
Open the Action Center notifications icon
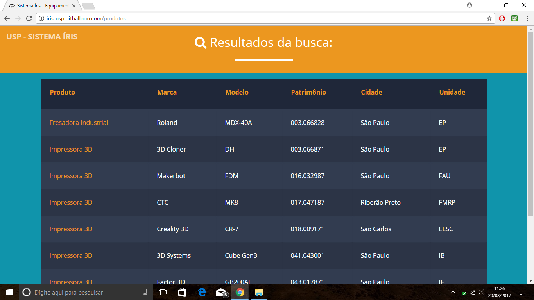pyautogui.click(x=521, y=292)
